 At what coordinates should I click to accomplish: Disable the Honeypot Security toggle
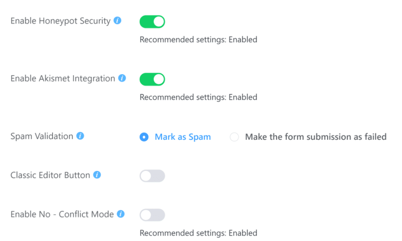click(152, 21)
